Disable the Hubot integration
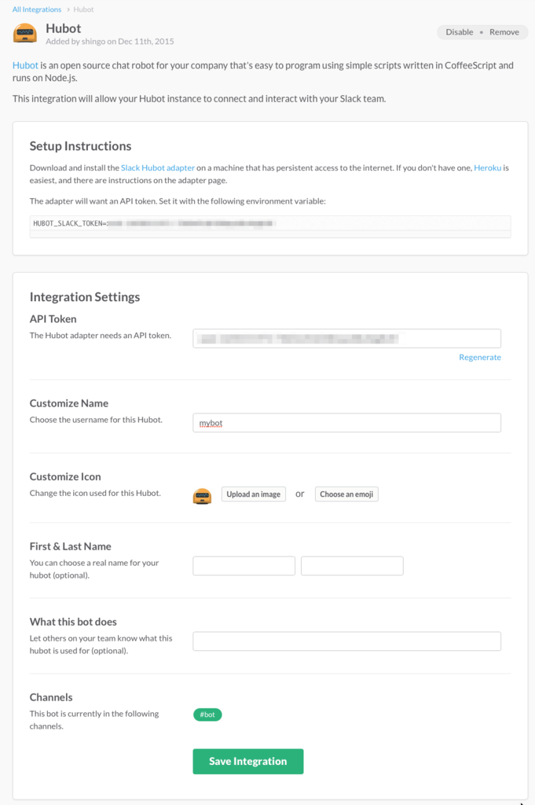The height and width of the screenshot is (805, 535). 459,31
